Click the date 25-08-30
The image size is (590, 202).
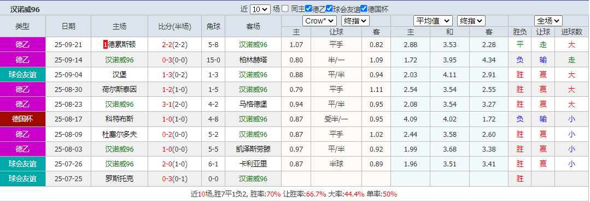pos(68,90)
